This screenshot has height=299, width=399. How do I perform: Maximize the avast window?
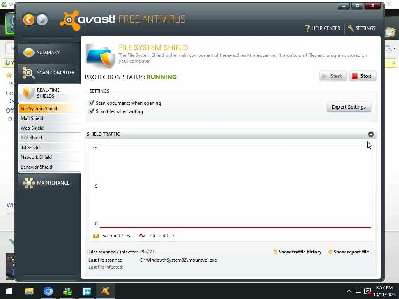[357, 5]
